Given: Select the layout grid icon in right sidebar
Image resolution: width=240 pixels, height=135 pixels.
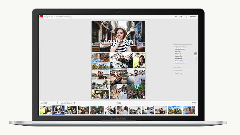Looking at the screenshot, I should tap(196, 54).
